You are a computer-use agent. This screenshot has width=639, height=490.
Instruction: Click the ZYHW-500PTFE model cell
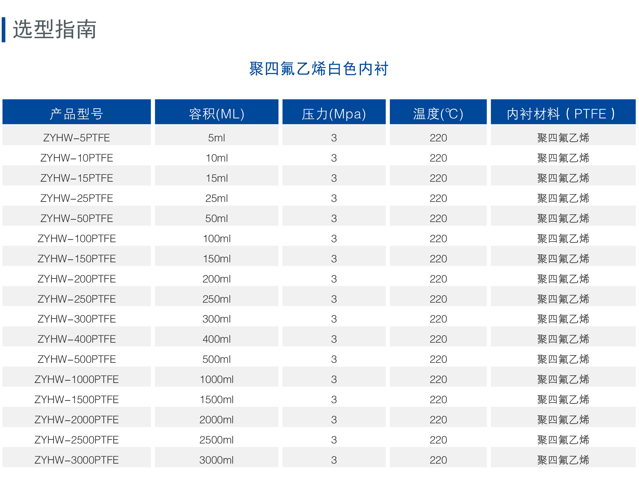(x=76, y=359)
